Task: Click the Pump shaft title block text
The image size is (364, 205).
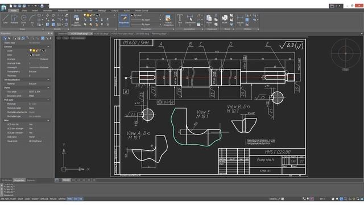Action: pyautogui.click(x=266, y=159)
